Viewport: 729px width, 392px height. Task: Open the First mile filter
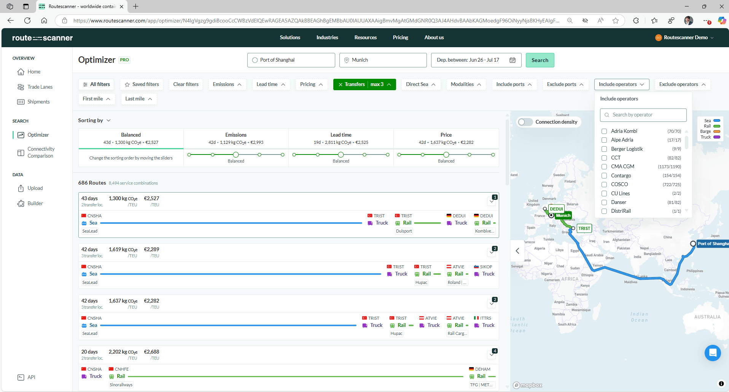[96, 99]
